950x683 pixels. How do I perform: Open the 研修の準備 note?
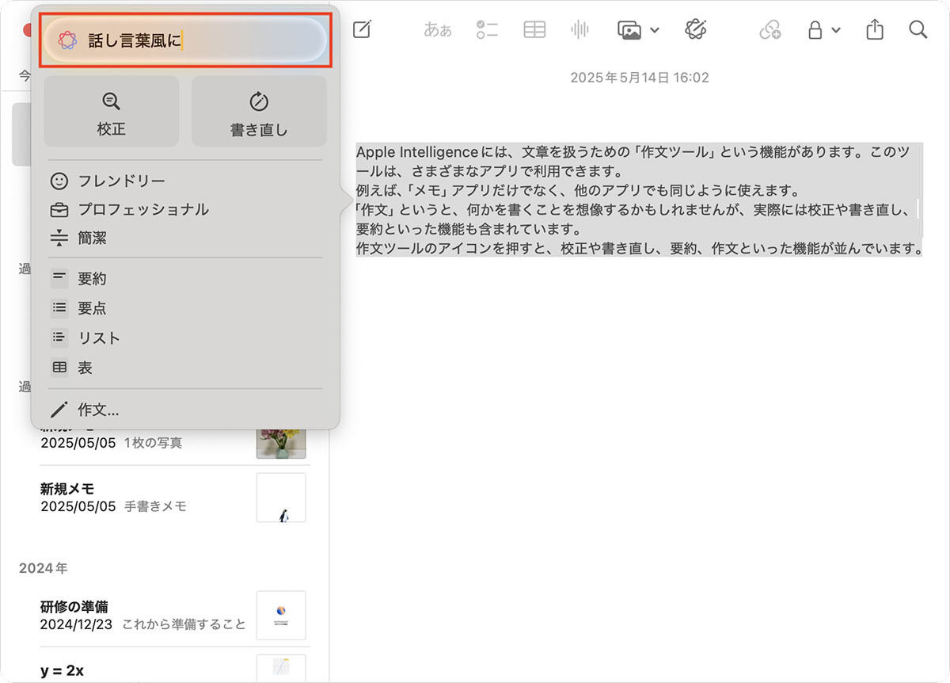(x=173, y=616)
